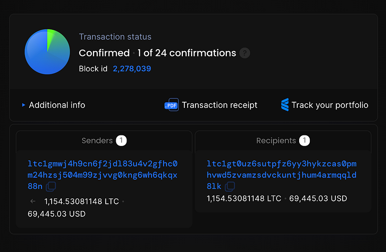Expand the Additional info triangle

pos(24,105)
